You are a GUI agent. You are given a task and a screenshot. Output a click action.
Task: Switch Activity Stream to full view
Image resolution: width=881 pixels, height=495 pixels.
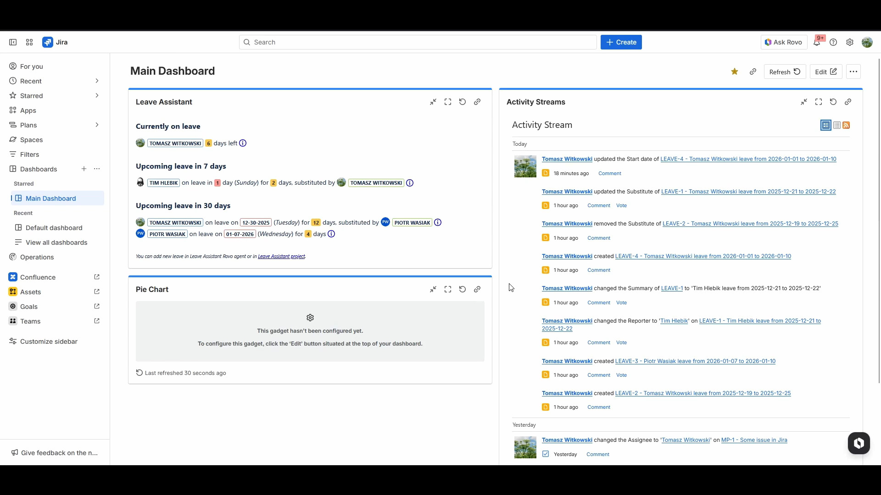826,125
